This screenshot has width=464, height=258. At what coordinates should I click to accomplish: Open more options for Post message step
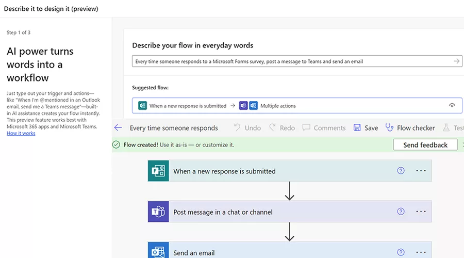421,212
